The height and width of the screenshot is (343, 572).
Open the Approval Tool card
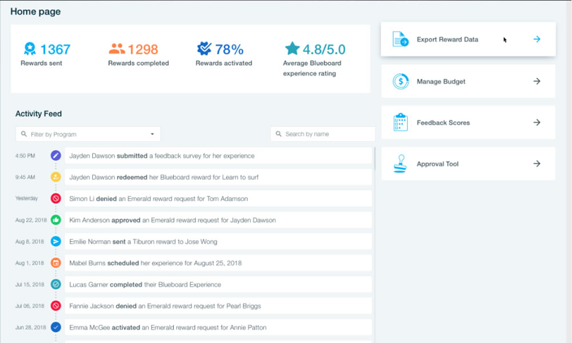[x=468, y=164]
